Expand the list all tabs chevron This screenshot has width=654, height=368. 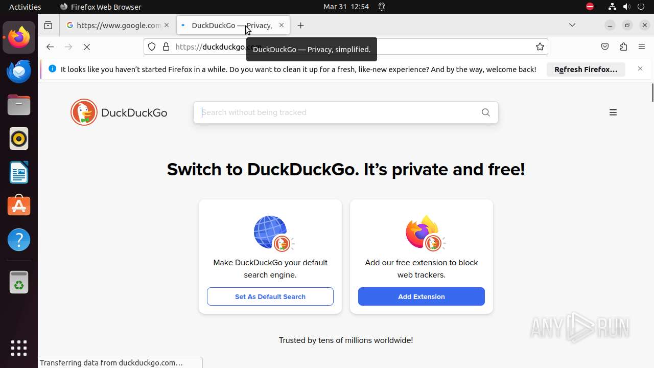point(572,25)
